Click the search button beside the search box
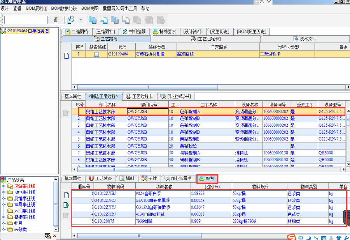Viewport: 350px width, 240px height. coord(56,20)
